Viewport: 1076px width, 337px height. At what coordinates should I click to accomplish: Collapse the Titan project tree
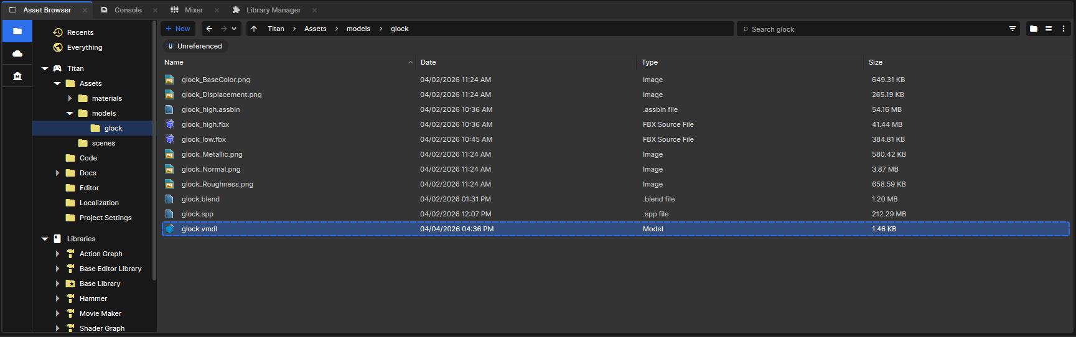tap(45, 68)
